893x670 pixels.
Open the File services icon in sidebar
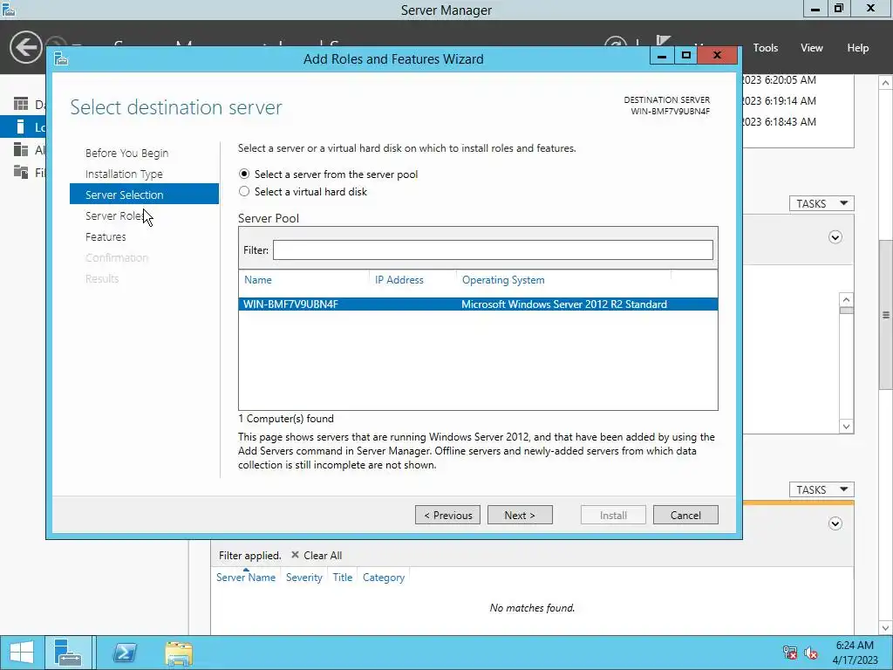pyautogui.click(x=21, y=172)
